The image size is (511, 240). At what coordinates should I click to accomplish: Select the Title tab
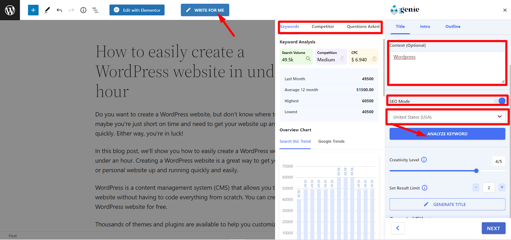[400, 26]
